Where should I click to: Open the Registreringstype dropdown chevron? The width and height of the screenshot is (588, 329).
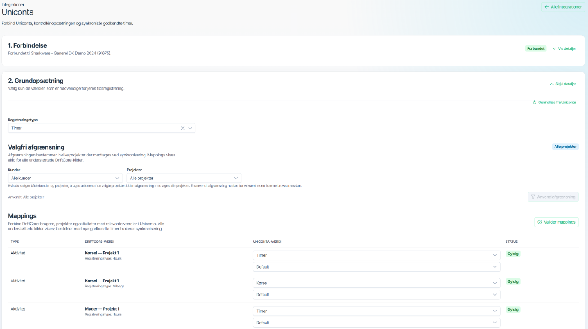[190, 128]
